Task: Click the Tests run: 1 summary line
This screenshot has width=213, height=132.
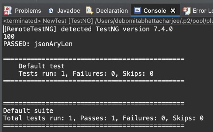Action: (86, 74)
